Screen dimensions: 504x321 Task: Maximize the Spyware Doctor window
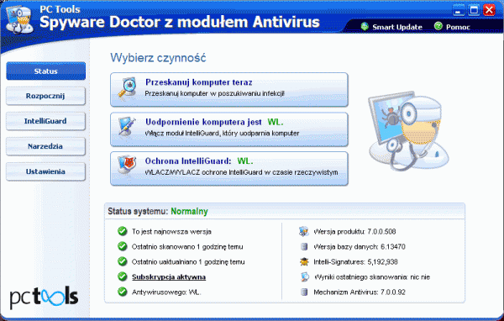[x=474, y=10]
